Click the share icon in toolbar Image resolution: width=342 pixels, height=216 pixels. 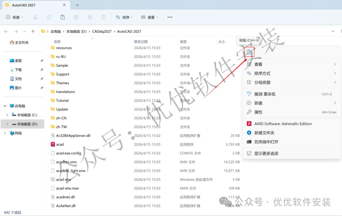coord(90,17)
